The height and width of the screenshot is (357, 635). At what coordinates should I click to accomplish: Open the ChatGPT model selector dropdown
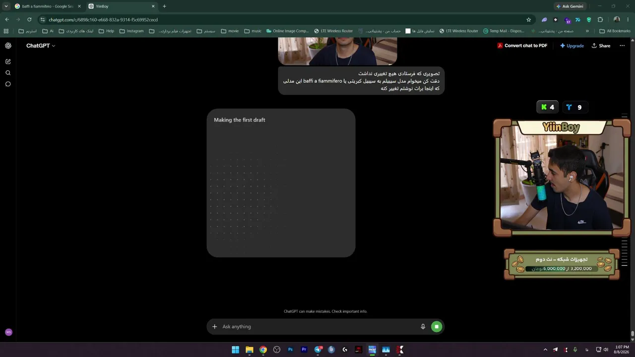(x=41, y=46)
